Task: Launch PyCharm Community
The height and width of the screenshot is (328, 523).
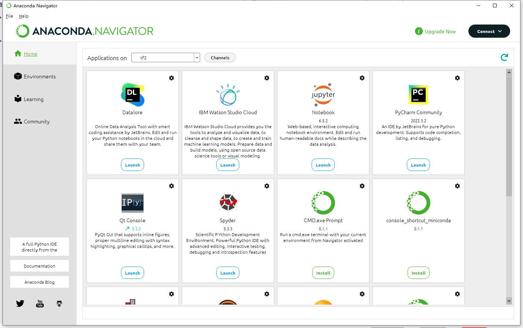Action: tap(419, 165)
